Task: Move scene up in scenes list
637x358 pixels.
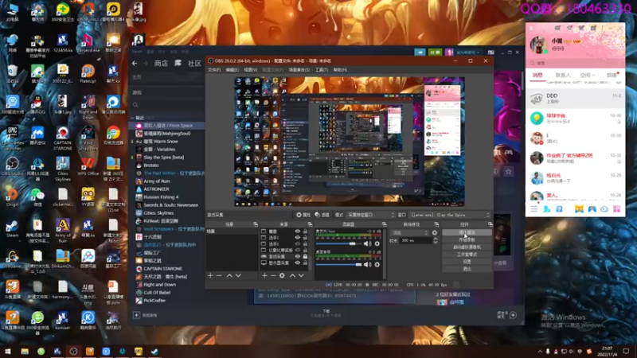Action: 229,275
